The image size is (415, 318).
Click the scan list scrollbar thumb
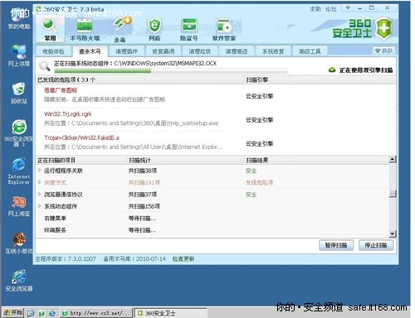click(392, 194)
